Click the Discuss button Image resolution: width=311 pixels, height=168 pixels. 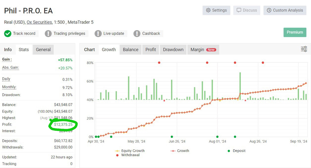pos(247,10)
